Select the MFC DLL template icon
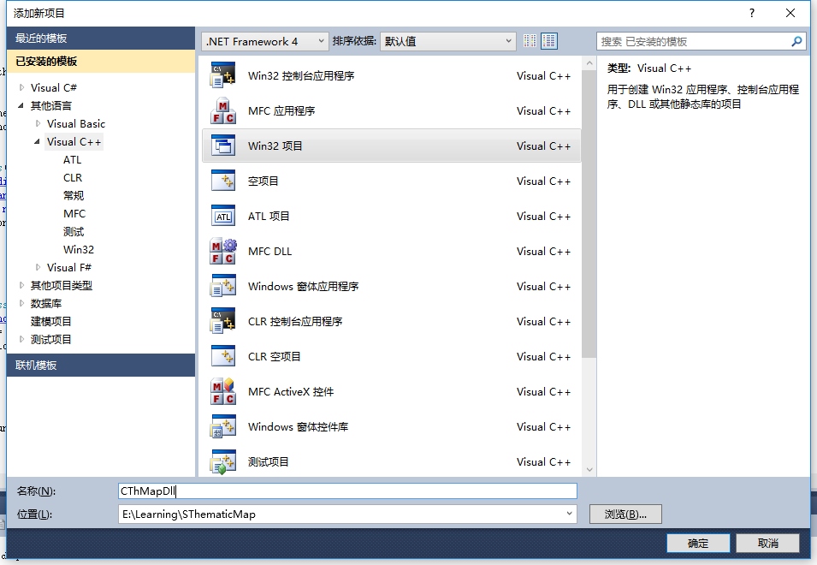The image size is (817, 565). tap(223, 251)
